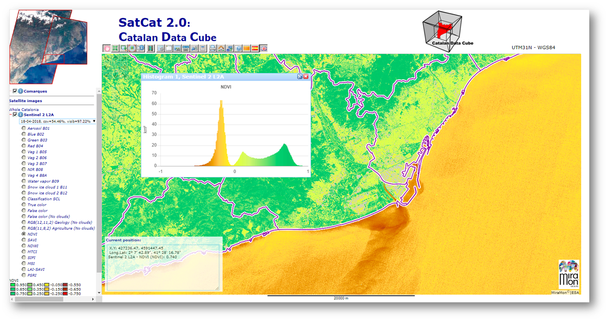The width and height of the screenshot is (608, 321).
Task: Toggle the Sentinel 2 L2A checkbox
Action: point(15,115)
